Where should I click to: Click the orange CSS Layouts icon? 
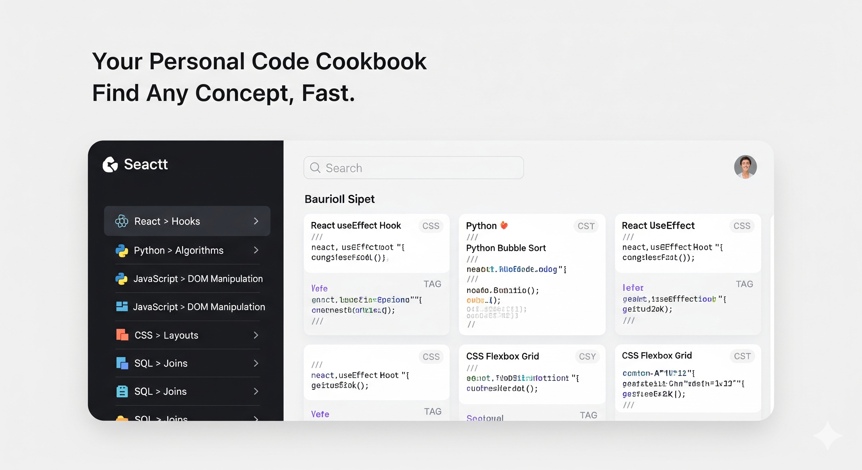122,335
